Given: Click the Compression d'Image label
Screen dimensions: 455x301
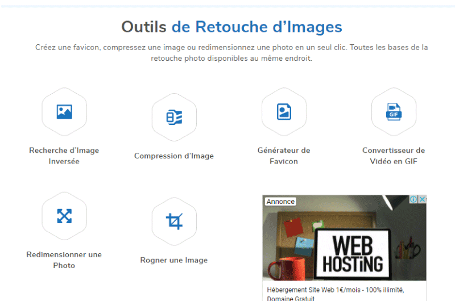Looking at the screenshot, I should point(174,156).
